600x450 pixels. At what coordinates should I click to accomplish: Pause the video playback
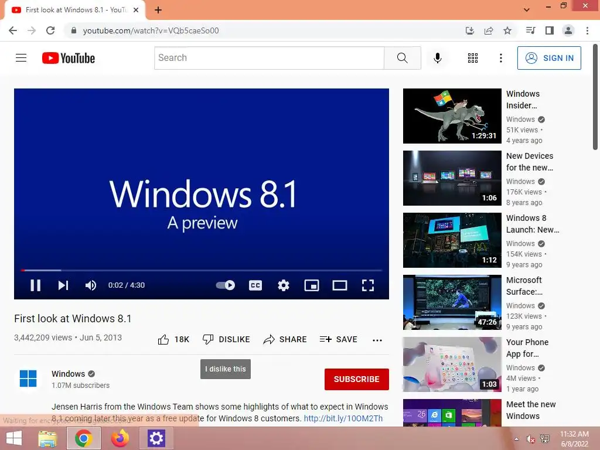pos(36,285)
